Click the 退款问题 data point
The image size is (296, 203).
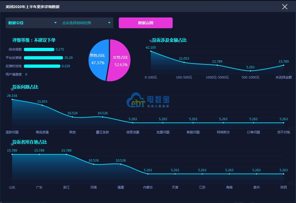click(12, 99)
